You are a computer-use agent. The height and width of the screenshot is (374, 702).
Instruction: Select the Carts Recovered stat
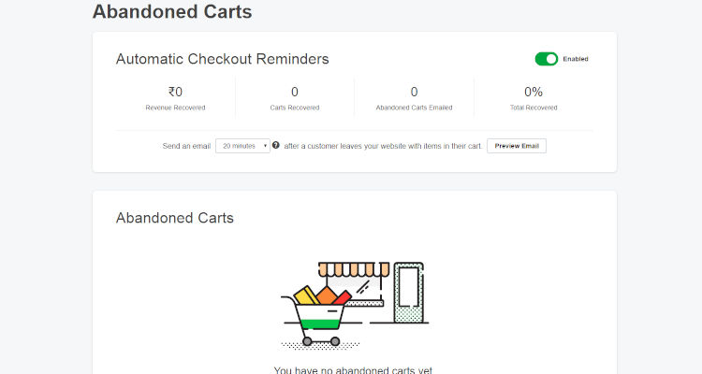(x=294, y=97)
